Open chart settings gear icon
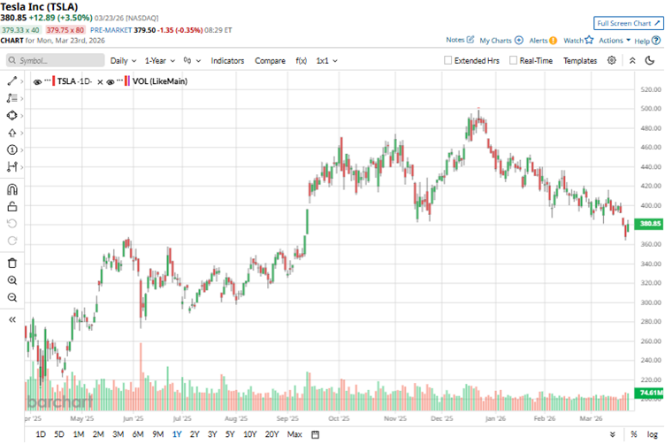The image size is (665, 444). pyautogui.click(x=612, y=61)
